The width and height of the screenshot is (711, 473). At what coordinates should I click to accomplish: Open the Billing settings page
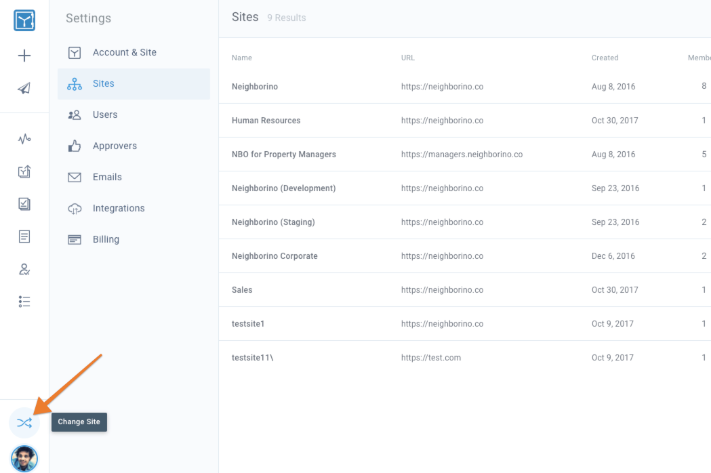134,239
